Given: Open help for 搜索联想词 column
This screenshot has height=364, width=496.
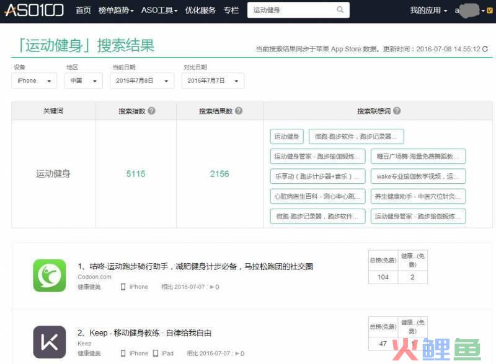Looking at the screenshot, I should (x=397, y=111).
